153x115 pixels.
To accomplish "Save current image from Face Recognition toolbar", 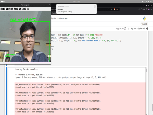I will point(23,9).
